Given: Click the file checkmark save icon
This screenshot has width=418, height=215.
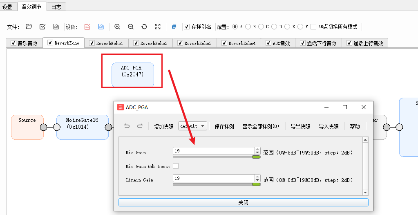Looking at the screenshot, I should 42,27.
